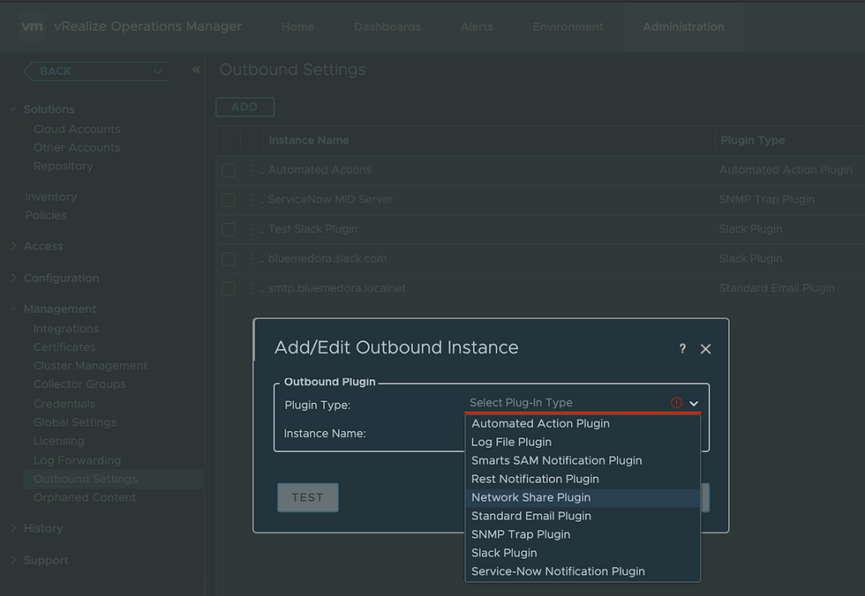The width and height of the screenshot is (865, 596).
Task: Open Collector Groups in sidebar
Action: (79, 384)
